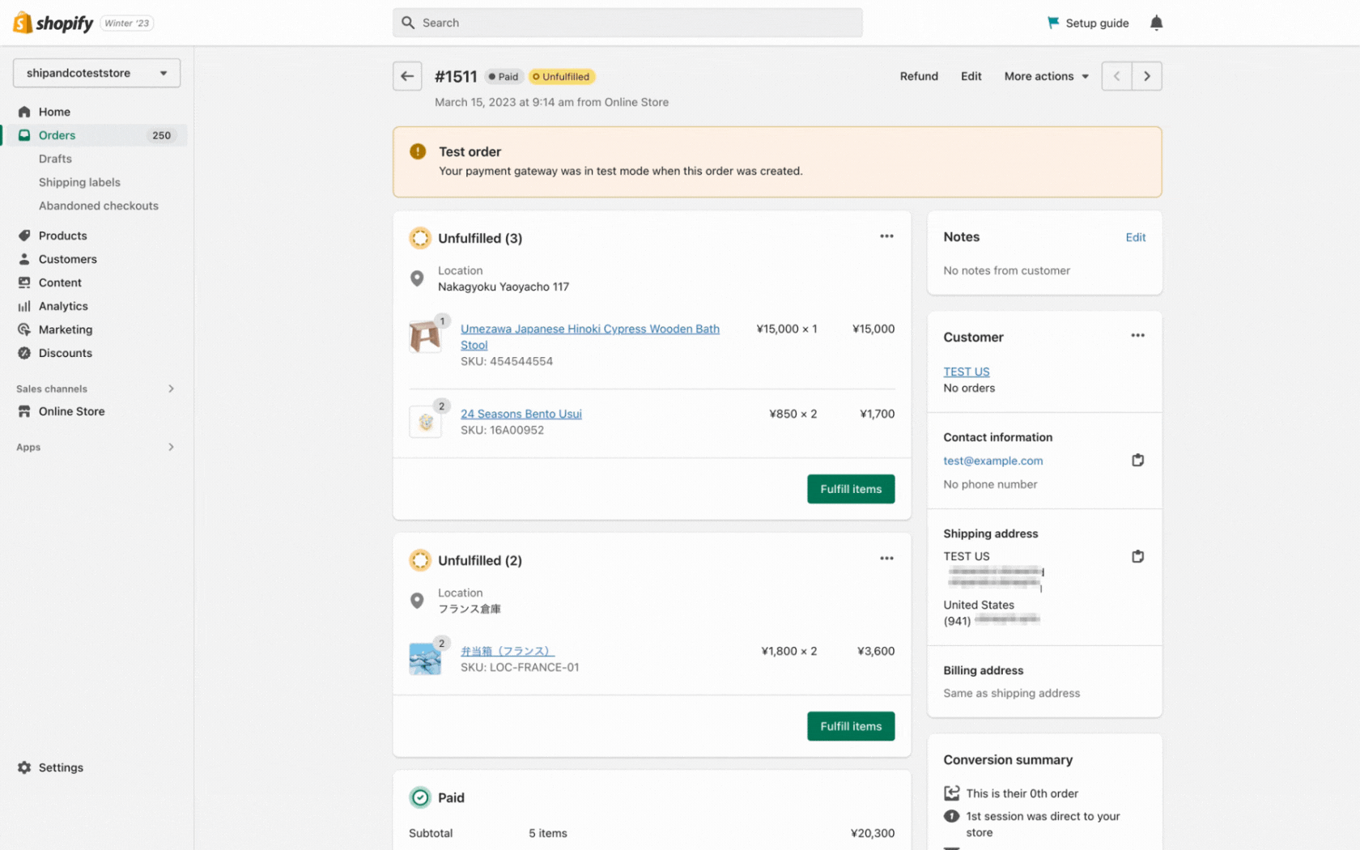Viewport: 1360px width, 850px height.
Task: Go to next order arrow
Action: click(x=1146, y=76)
